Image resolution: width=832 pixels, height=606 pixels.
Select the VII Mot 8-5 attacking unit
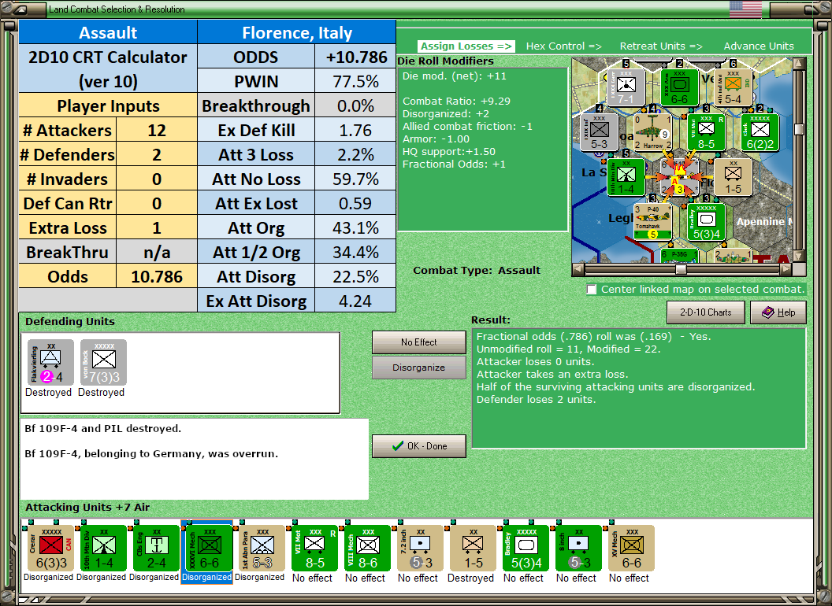(x=313, y=549)
